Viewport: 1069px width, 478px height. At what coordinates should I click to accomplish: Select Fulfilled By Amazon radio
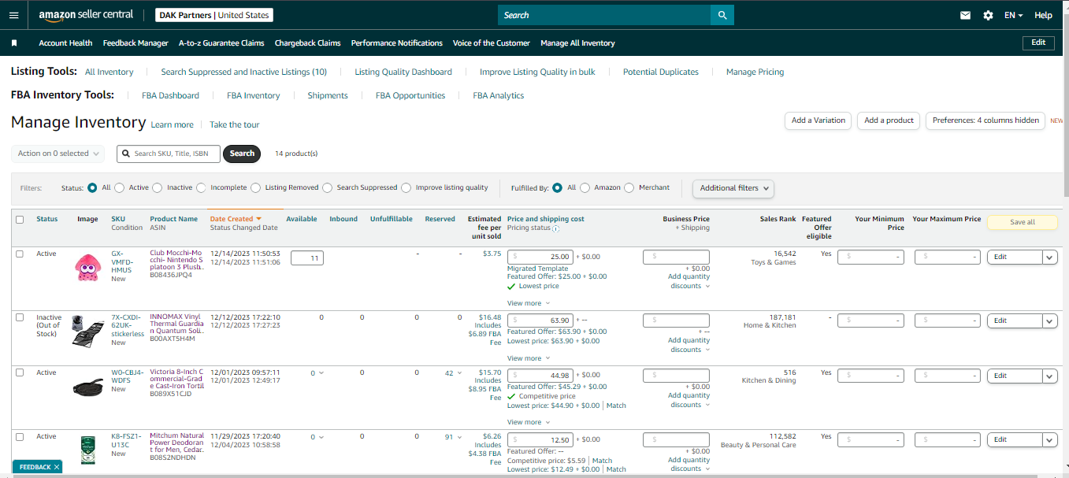tap(585, 187)
